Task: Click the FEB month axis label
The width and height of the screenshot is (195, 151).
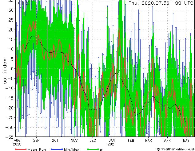Action: (x=131, y=141)
